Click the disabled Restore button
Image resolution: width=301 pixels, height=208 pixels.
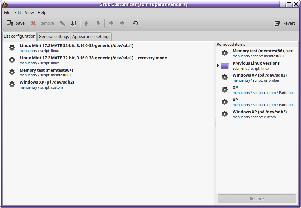point(257,199)
